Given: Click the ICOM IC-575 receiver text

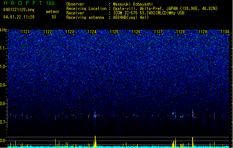Looking at the screenshot, I should 149,13.
